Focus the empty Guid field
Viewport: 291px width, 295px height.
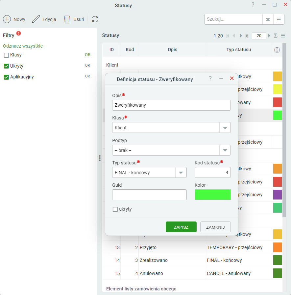click(149, 195)
